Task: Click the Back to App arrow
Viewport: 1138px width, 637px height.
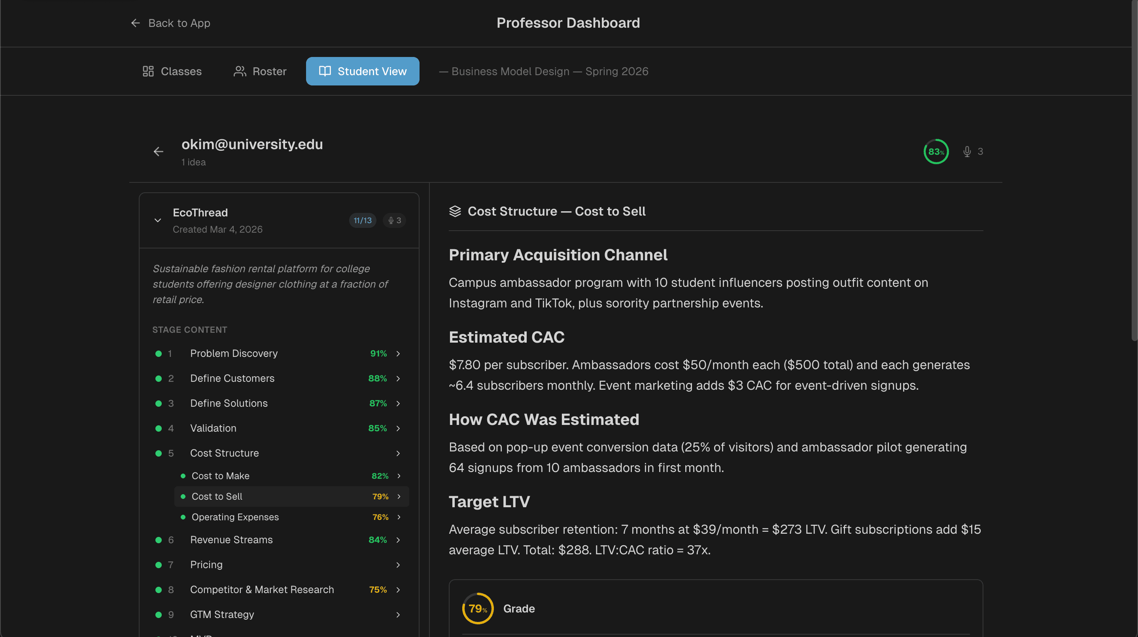Action: pyautogui.click(x=135, y=23)
